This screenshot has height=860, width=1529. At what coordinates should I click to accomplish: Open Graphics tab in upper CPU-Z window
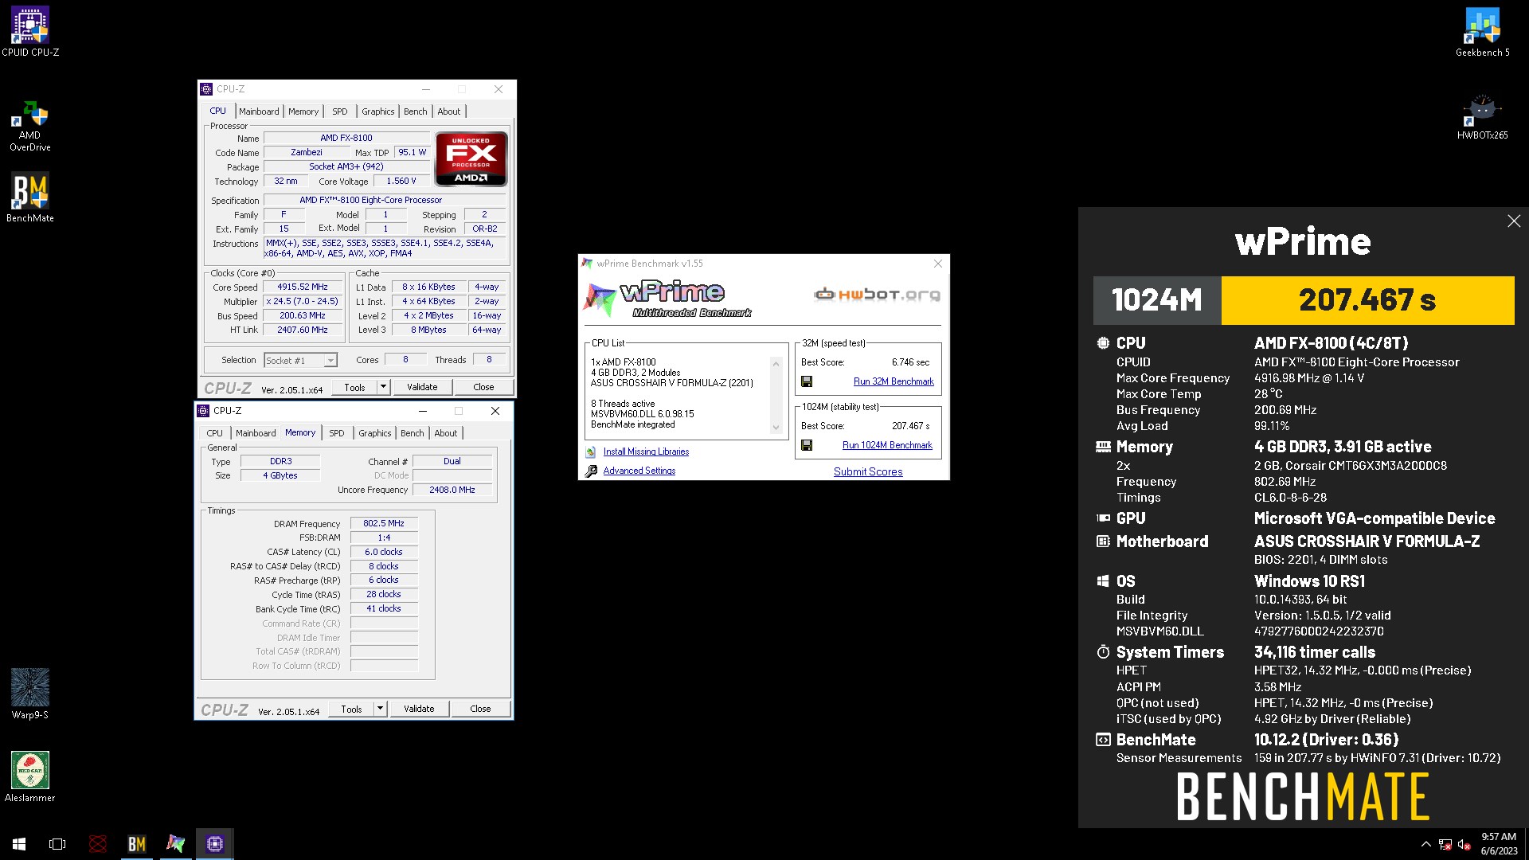377,111
